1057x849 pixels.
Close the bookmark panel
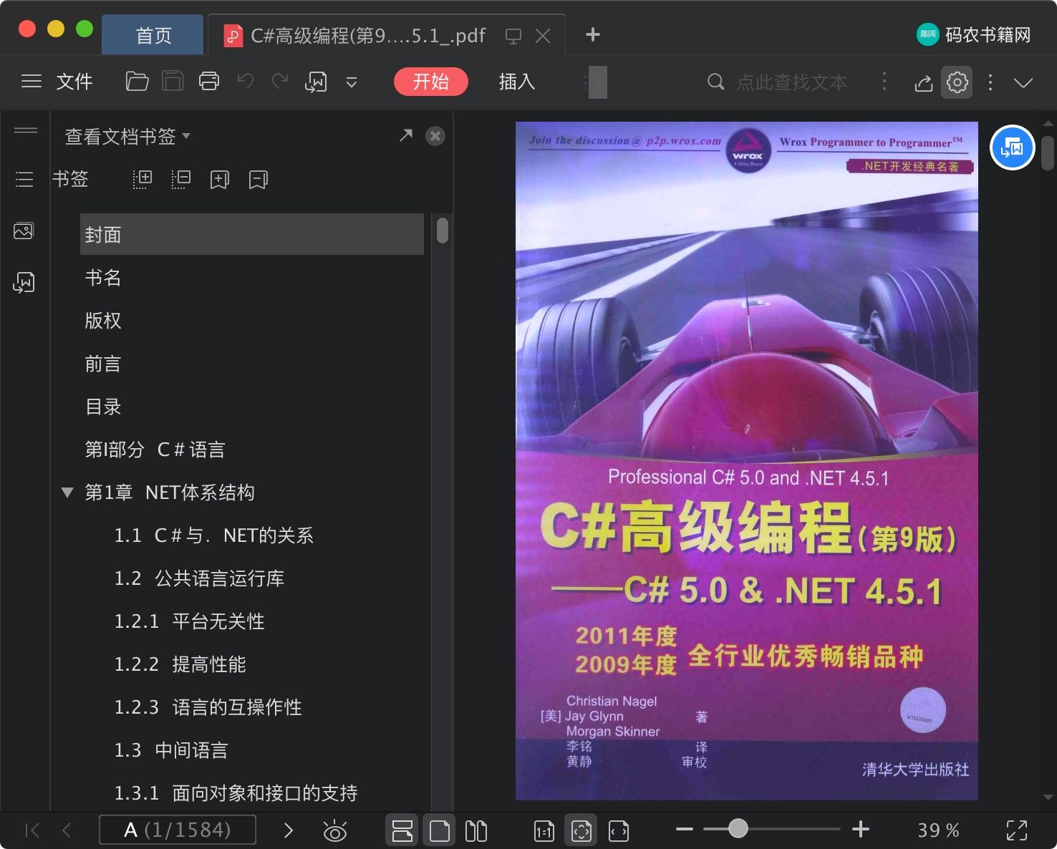tap(435, 136)
